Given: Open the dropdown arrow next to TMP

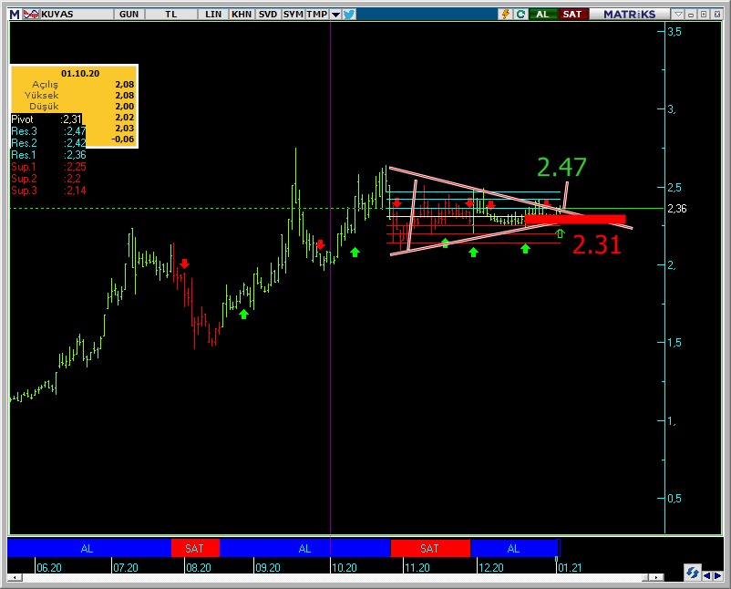Looking at the screenshot, I should tap(335, 15).
